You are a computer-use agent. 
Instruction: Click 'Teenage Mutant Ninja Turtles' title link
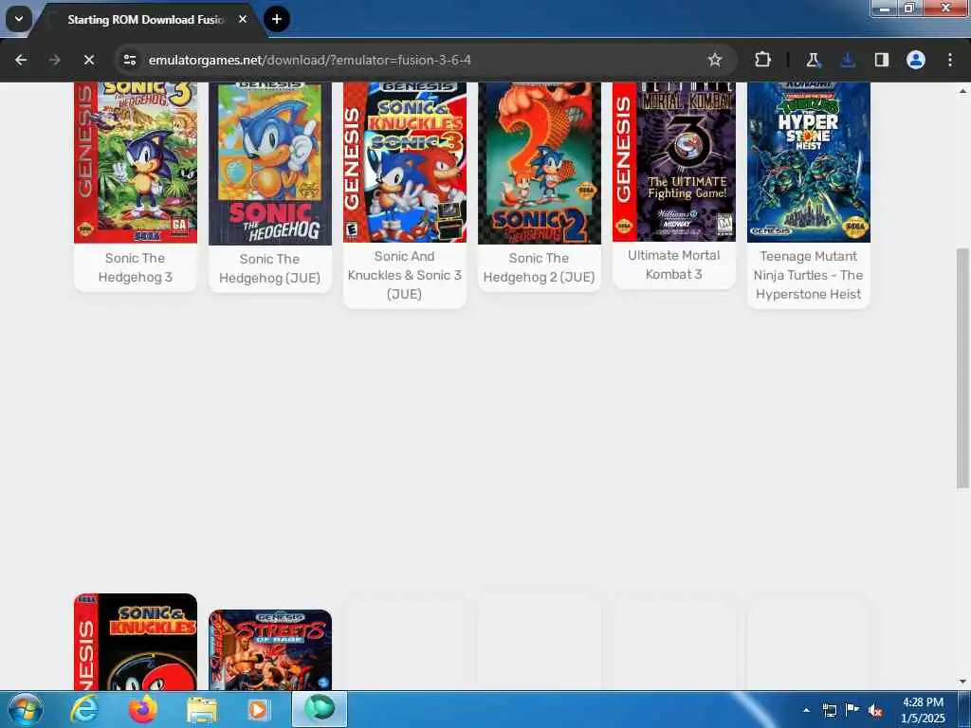click(808, 275)
